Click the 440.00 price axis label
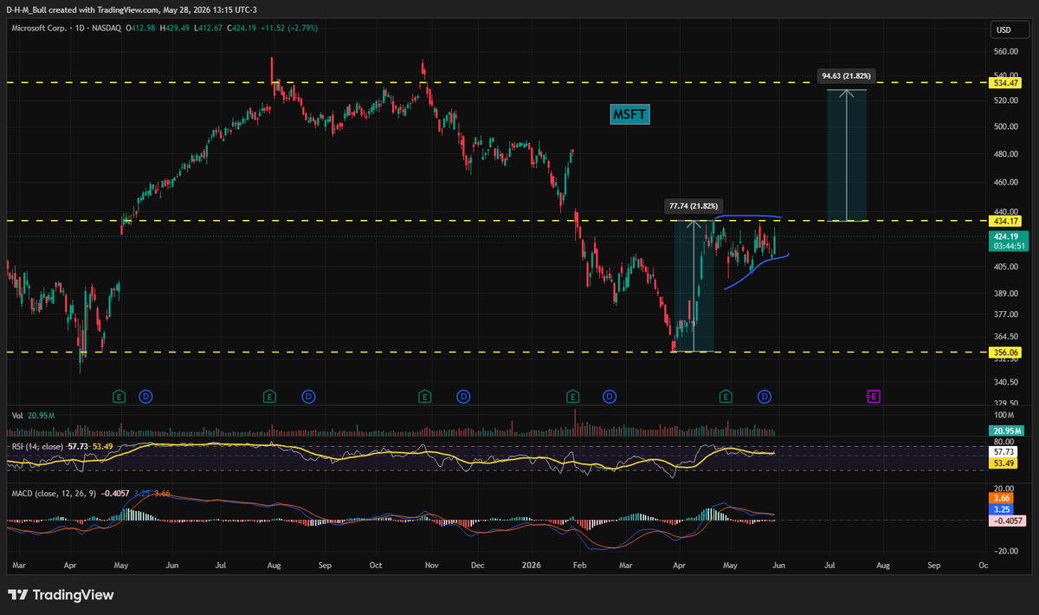Image resolution: width=1039 pixels, height=615 pixels. point(1005,210)
